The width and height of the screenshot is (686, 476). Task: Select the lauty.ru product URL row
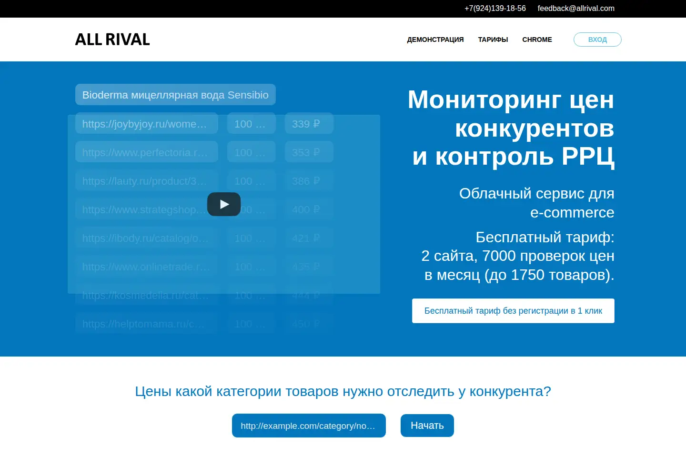pyautogui.click(x=147, y=181)
